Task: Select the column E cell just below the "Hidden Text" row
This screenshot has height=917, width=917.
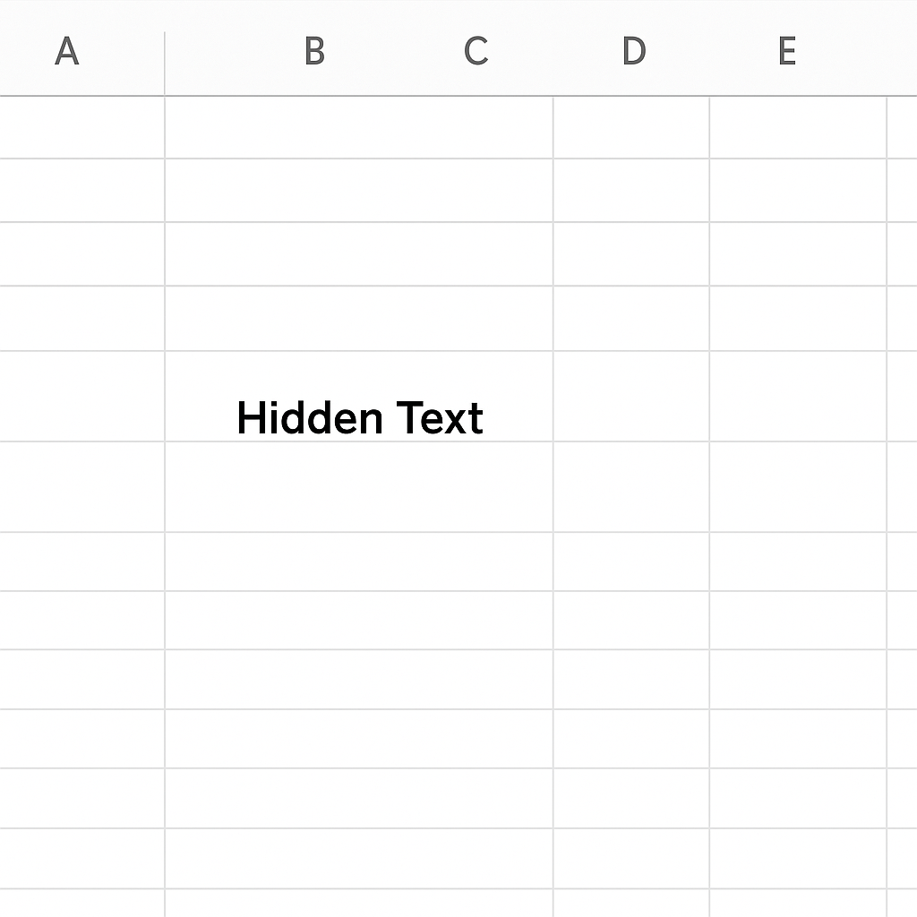Action: click(x=798, y=486)
